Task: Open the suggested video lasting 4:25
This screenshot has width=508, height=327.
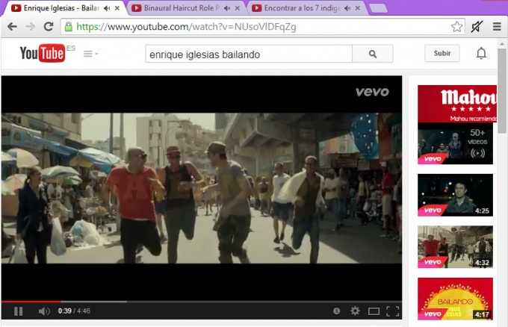Action: point(455,195)
